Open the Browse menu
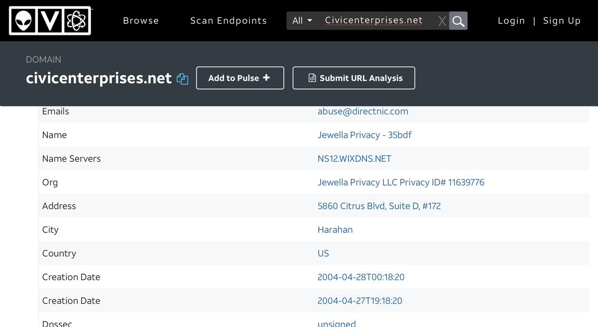Screen dimensions: 598x327 (x=141, y=21)
